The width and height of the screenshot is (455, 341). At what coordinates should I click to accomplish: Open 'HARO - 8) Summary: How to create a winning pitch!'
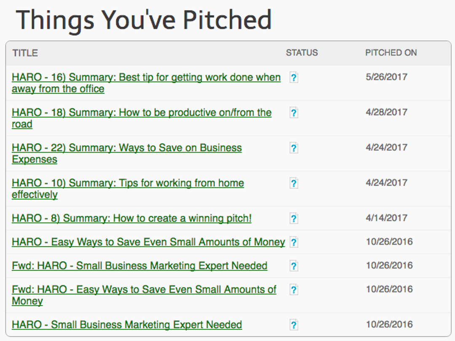132,218
